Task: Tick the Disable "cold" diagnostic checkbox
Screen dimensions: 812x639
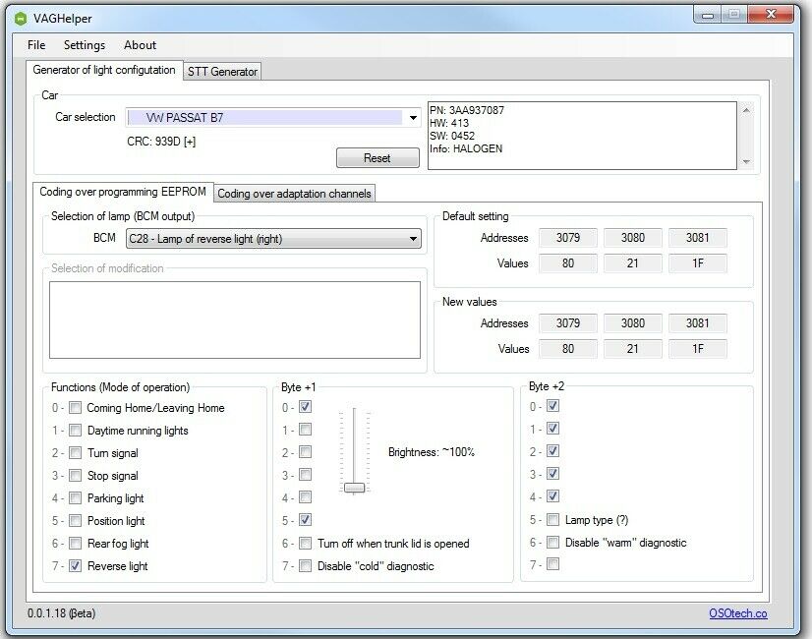Action: [x=306, y=566]
